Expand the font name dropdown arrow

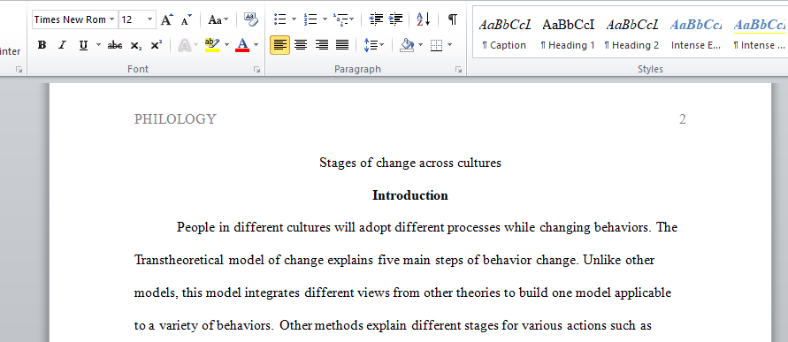pos(111,19)
